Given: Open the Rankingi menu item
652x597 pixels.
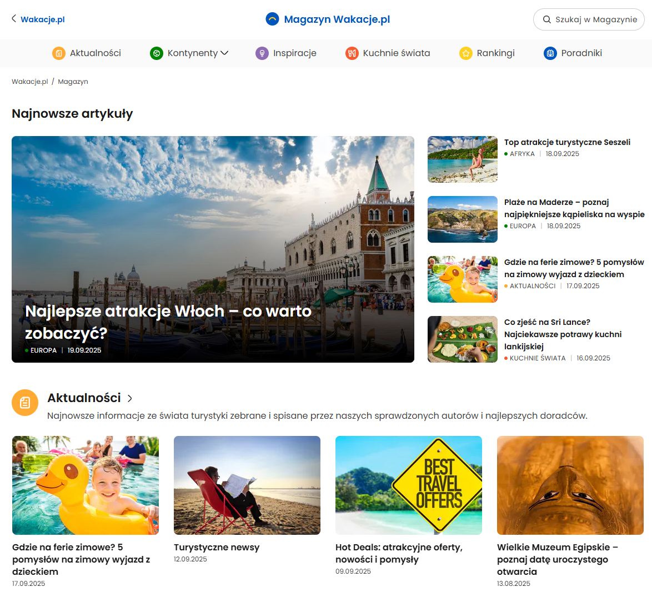Looking at the screenshot, I should [495, 53].
